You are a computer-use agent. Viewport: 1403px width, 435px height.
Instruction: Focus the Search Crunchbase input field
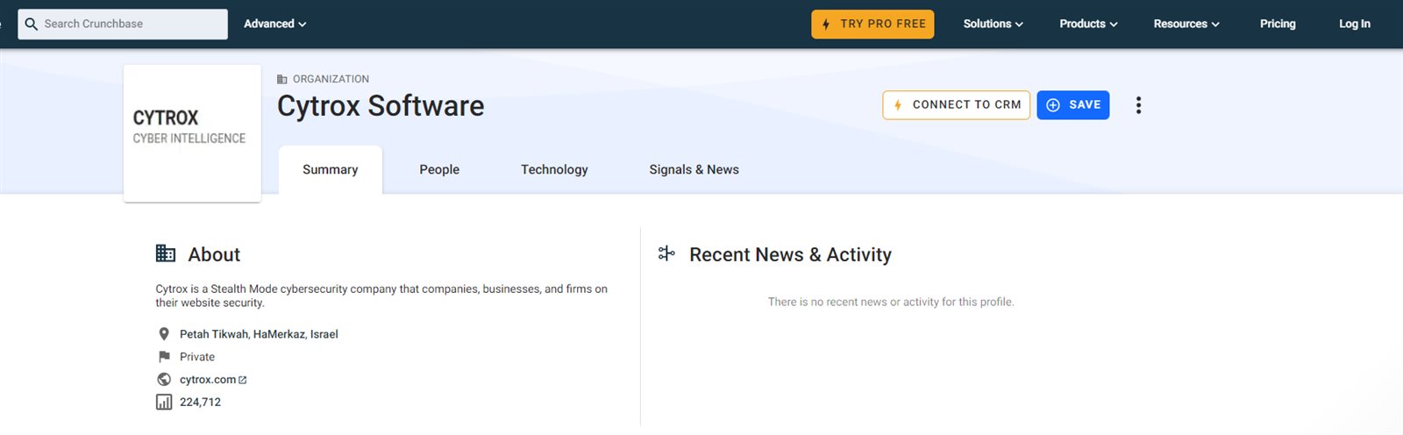pyautogui.click(x=132, y=24)
